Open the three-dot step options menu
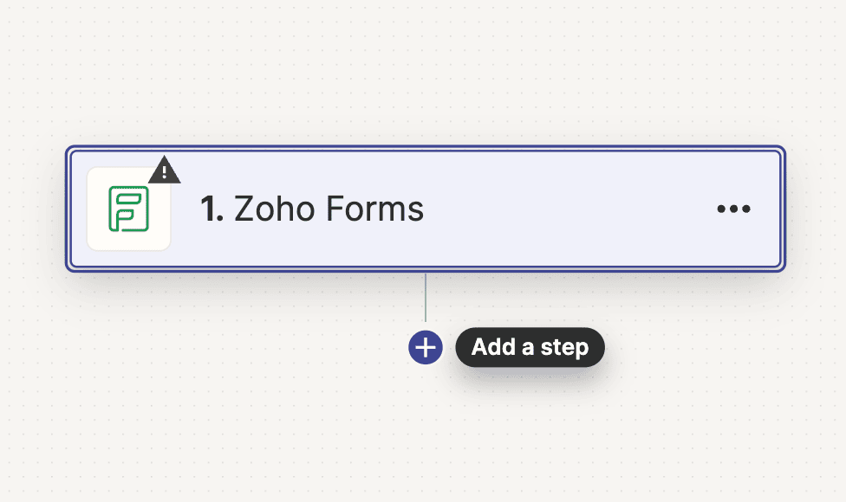Screen dimensions: 846x502 point(733,209)
